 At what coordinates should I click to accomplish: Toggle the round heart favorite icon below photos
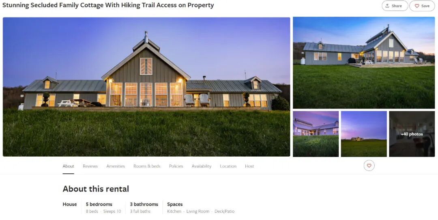point(369,166)
